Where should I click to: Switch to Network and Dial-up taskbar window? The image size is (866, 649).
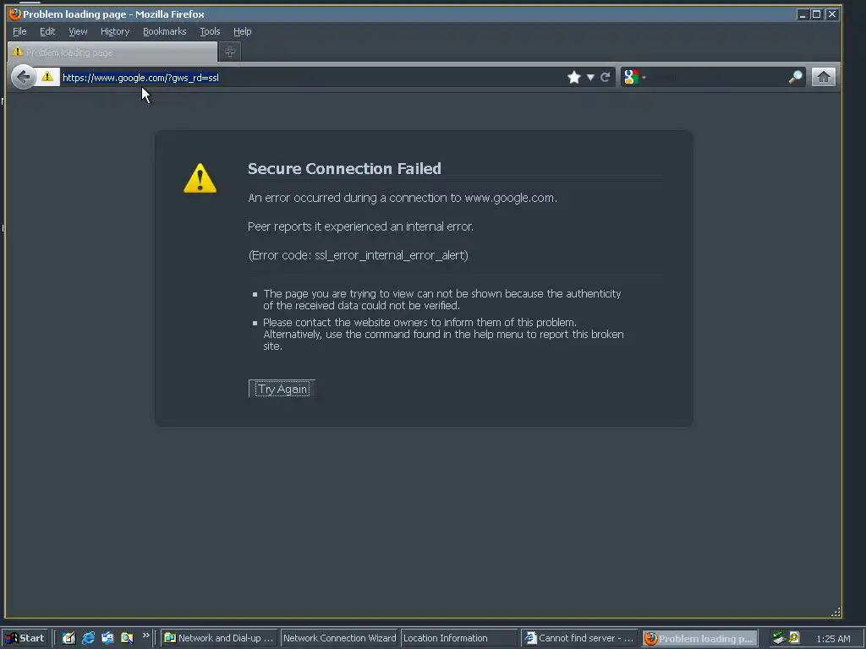[219, 638]
